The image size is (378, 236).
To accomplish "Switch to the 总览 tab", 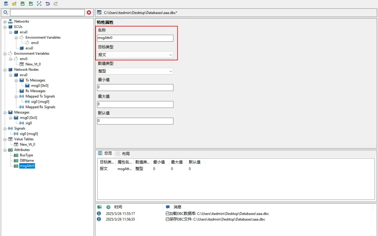I will click(x=105, y=153).
